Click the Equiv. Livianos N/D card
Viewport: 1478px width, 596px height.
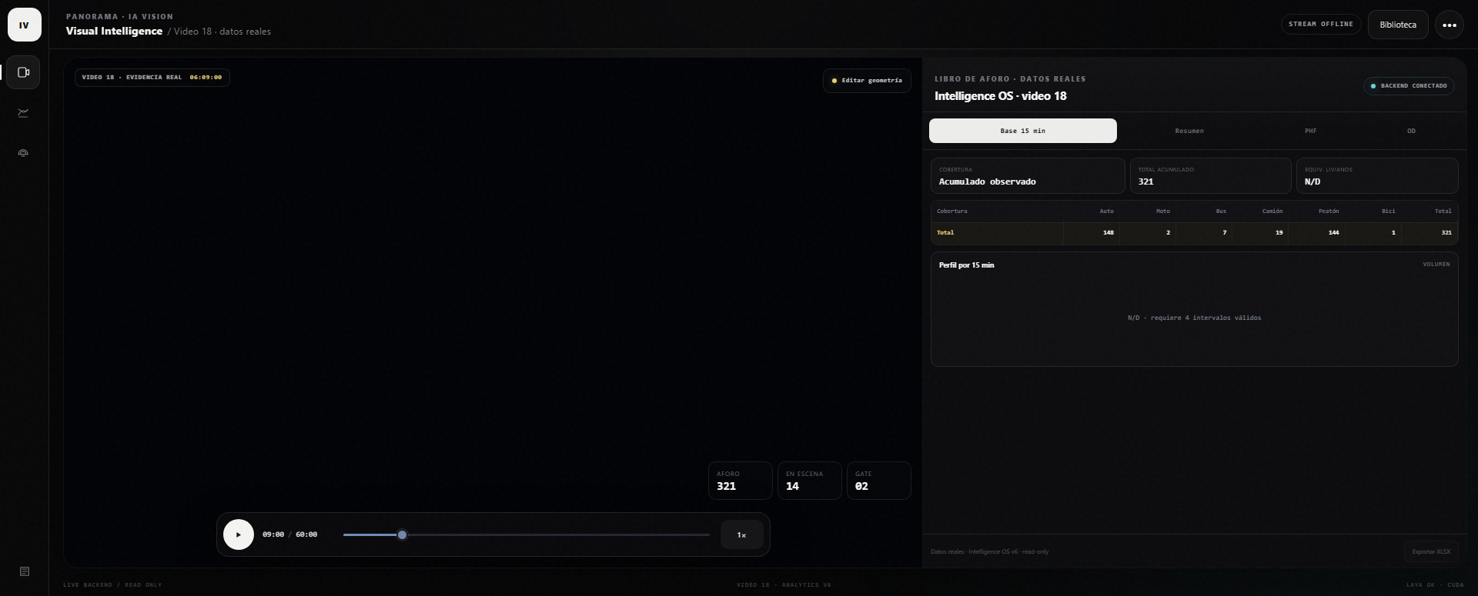[x=1376, y=176]
